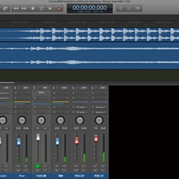Select the last channel's name label
179x179 pixels.
click(x=99, y=176)
